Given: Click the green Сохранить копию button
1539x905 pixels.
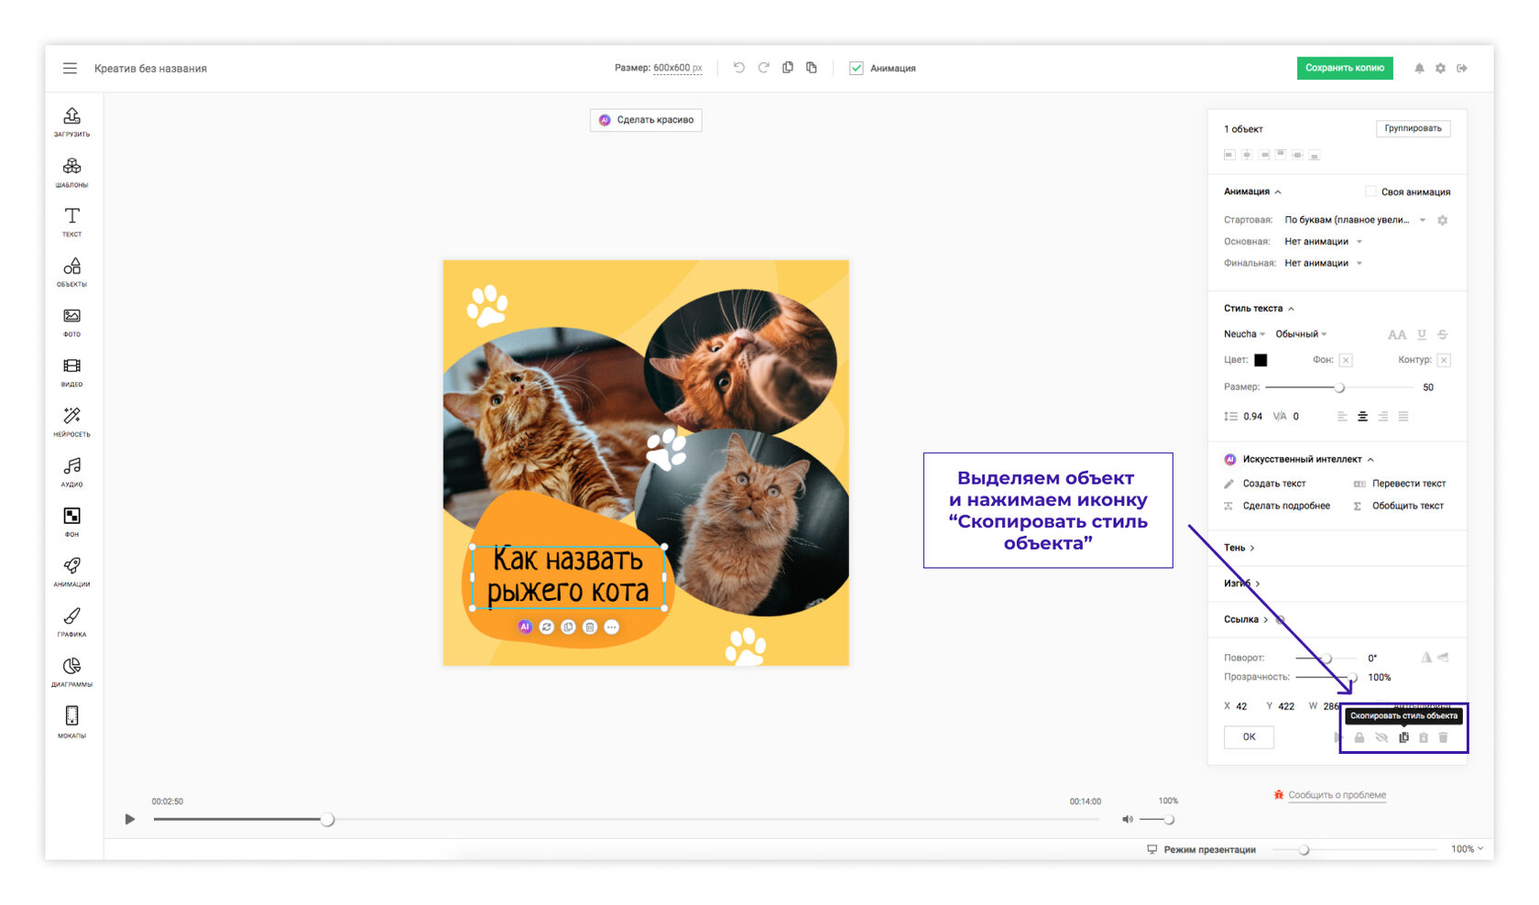Looking at the screenshot, I should pos(1344,68).
